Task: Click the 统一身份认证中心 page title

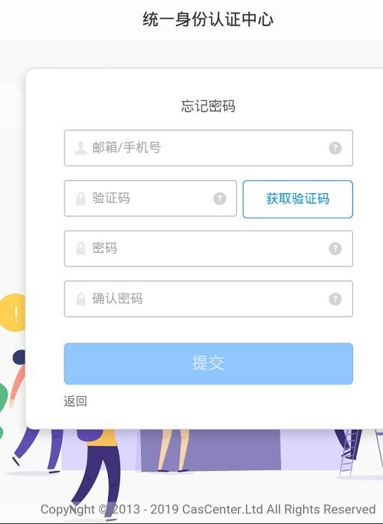Action: click(x=208, y=19)
